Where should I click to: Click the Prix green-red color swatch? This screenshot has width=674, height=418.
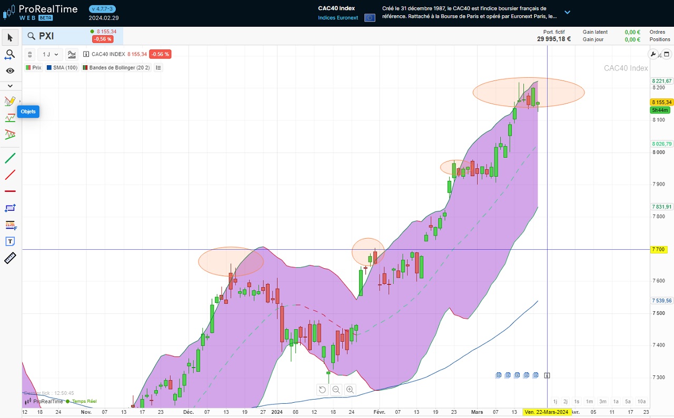coord(28,68)
